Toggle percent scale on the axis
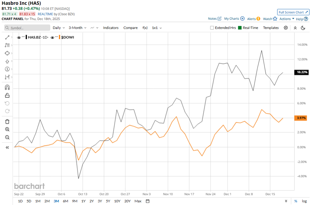Viewport: 311px width, 205px height. point(296,201)
